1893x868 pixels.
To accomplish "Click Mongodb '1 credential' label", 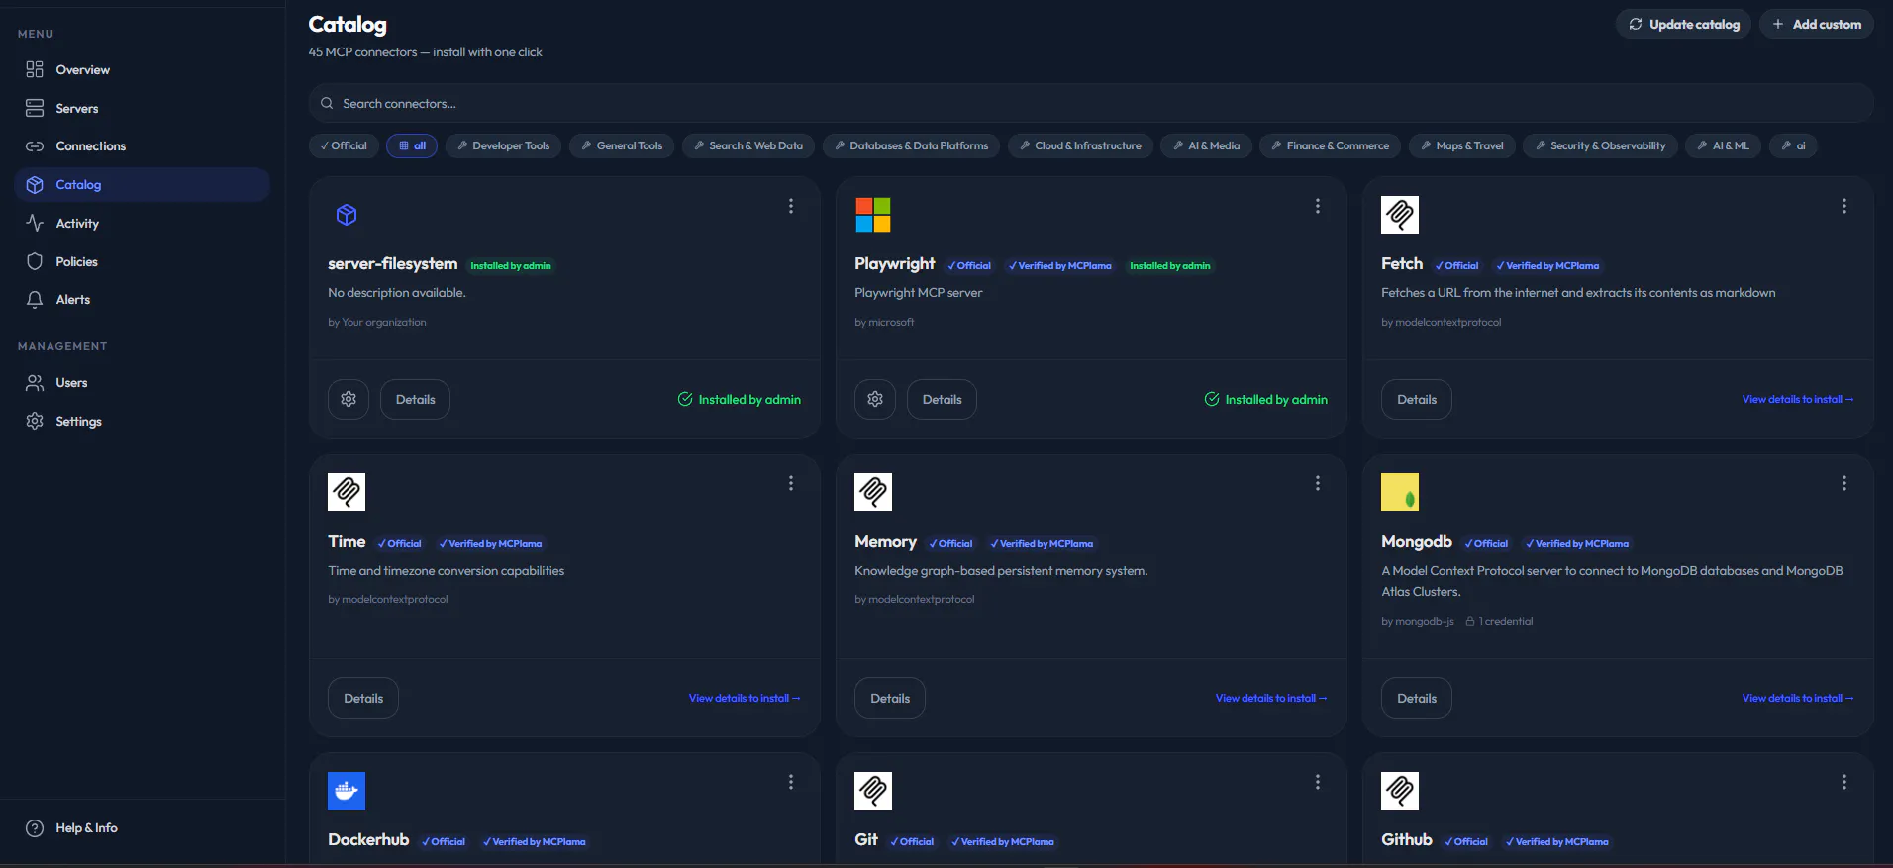I will coord(1499,621).
